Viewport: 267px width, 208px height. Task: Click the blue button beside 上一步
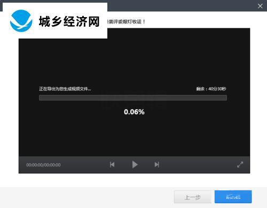click(x=233, y=197)
